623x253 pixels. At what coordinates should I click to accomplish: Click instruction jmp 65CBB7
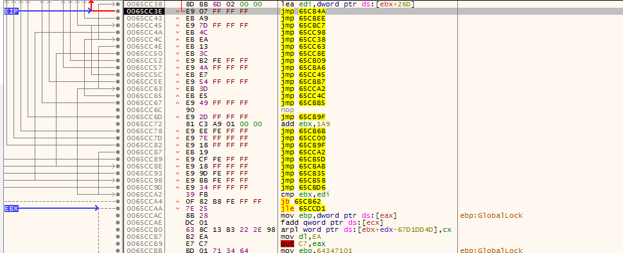click(x=303, y=81)
